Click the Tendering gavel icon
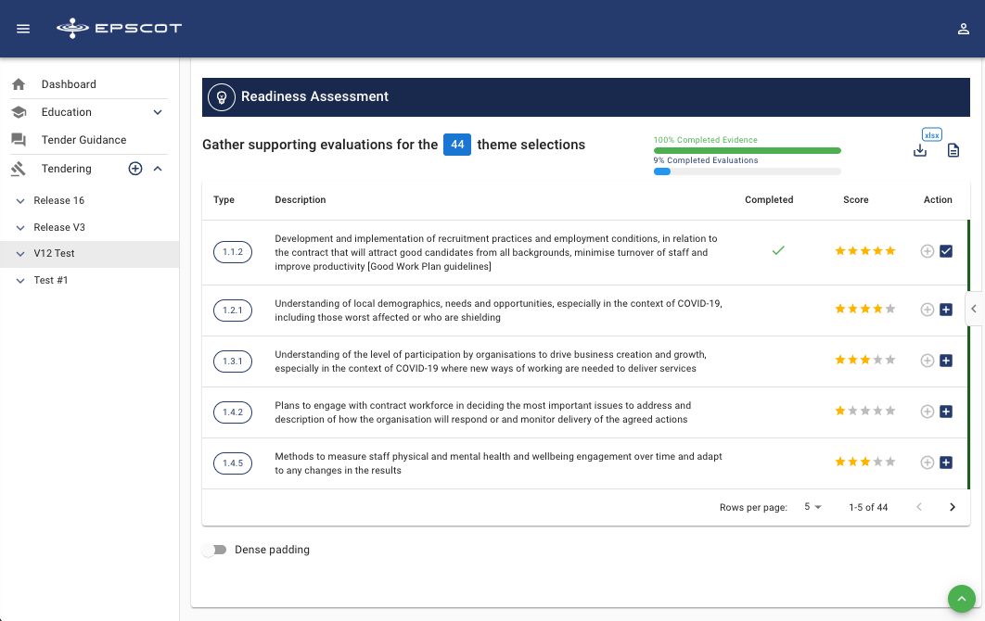985x621 pixels. [19, 169]
